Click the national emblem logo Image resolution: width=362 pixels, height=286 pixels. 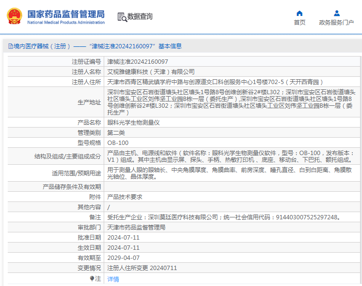pyautogui.click(x=15, y=16)
